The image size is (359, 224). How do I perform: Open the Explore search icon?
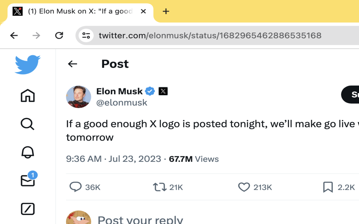pyautogui.click(x=27, y=124)
